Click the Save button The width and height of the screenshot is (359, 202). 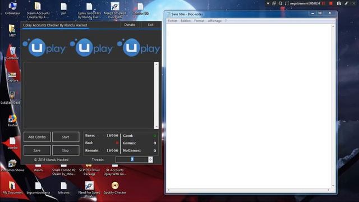point(37,150)
